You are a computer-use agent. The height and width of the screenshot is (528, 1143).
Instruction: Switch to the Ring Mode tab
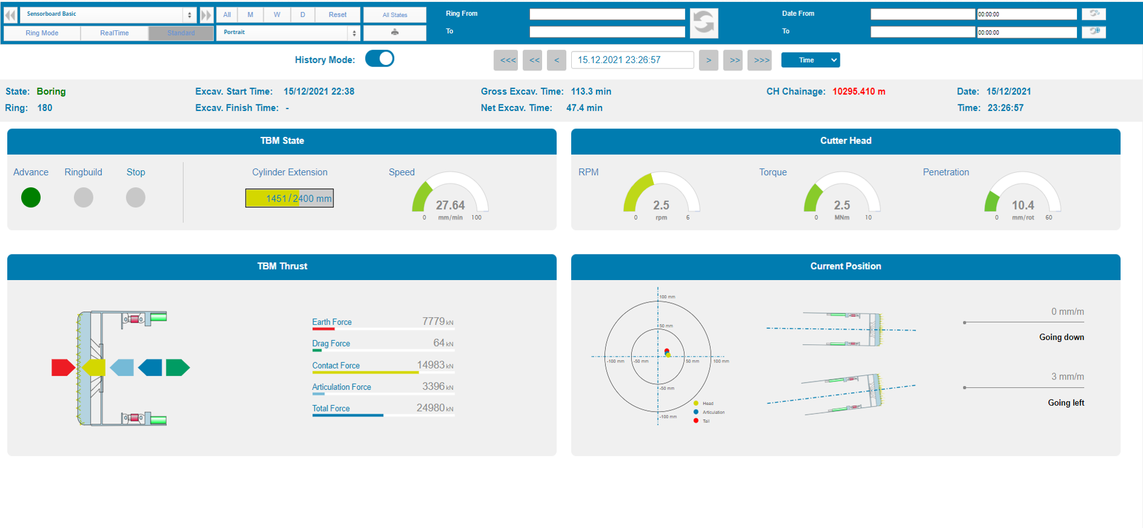pyautogui.click(x=42, y=33)
